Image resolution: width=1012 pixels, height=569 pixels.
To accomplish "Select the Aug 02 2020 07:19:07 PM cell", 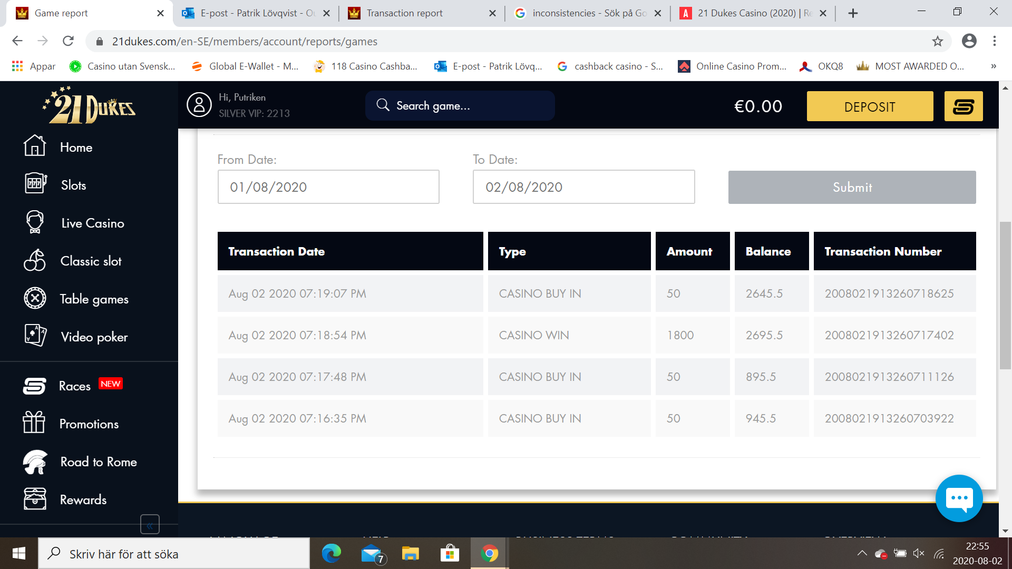I will click(x=351, y=293).
